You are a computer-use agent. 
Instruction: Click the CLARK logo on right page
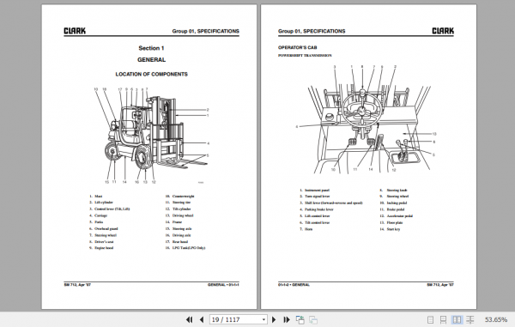[x=443, y=31]
